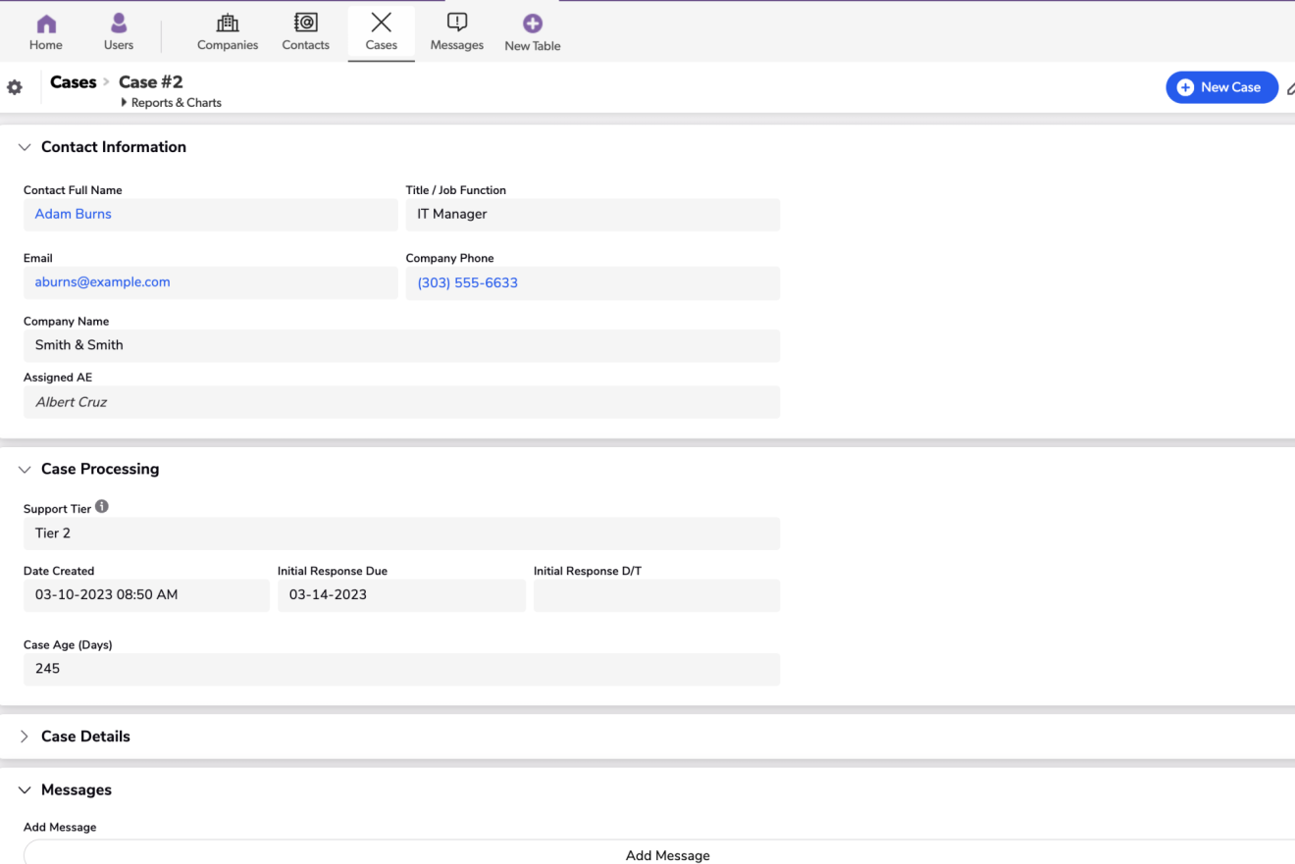Go to Cases in the breadcrumb

74,82
